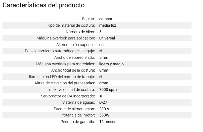Screen dimensions: 203x132
Task: Click 'Posicionamiento automático de la aguja' row label
Action: click(x=60, y=51)
